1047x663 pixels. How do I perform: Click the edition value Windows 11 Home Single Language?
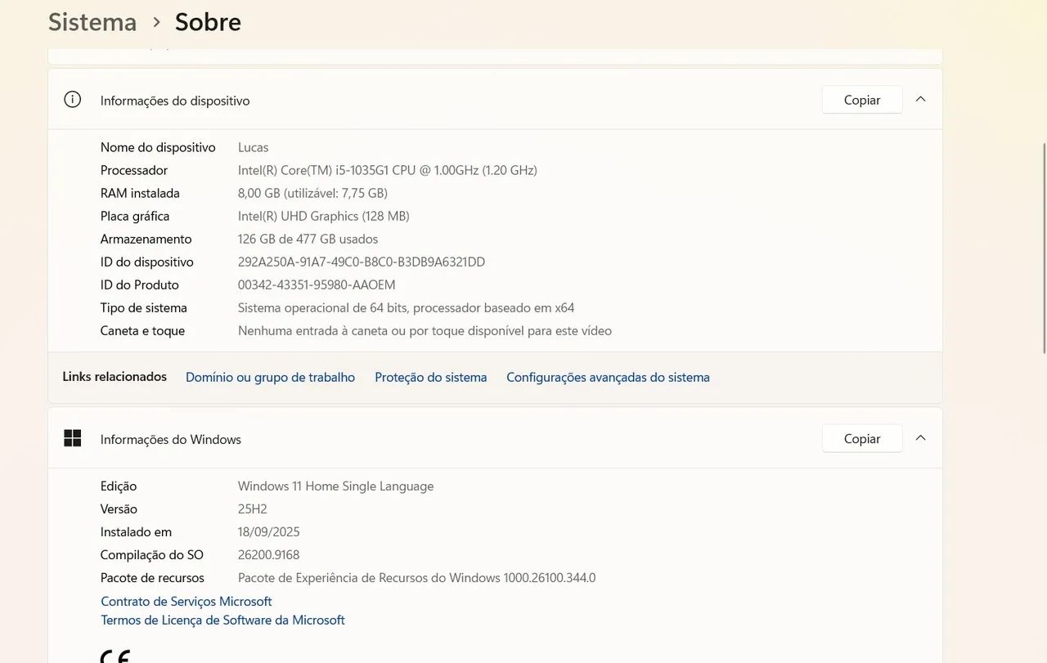[x=336, y=486]
